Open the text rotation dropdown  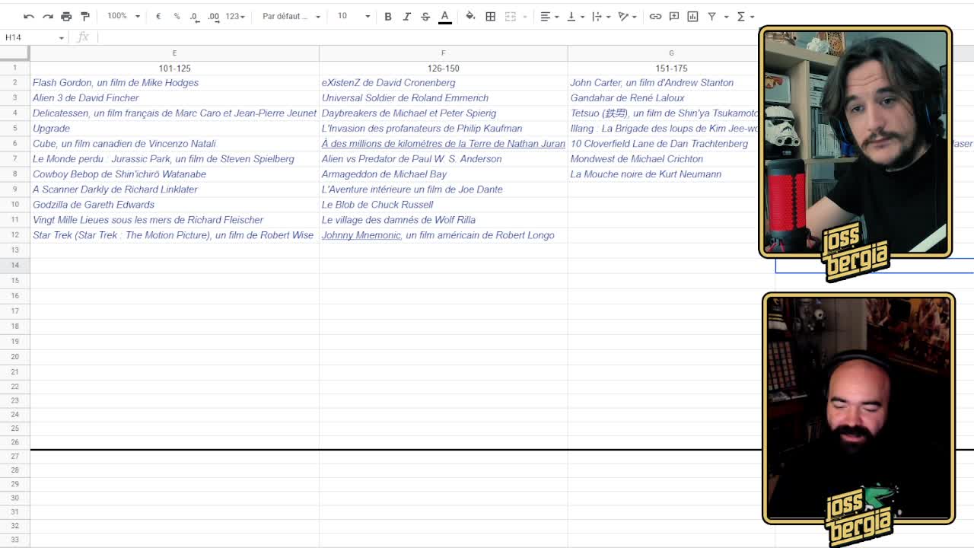coord(627,16)
